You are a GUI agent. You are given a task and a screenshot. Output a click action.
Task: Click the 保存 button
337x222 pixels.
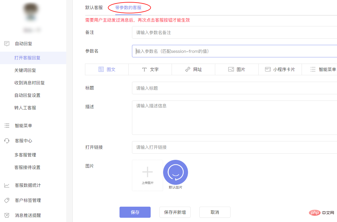[x=135, y=212]
